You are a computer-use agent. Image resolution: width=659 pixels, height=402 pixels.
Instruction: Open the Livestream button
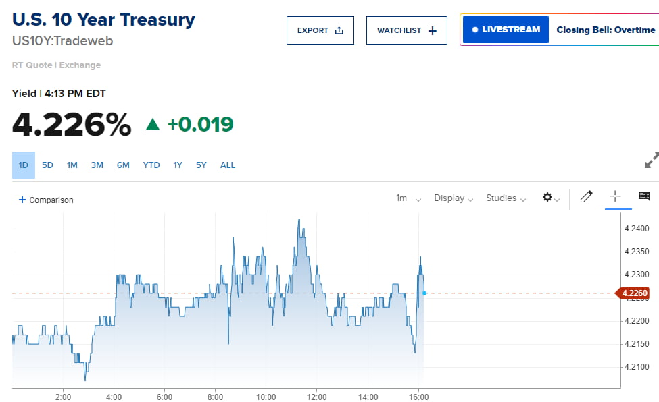tap(506, 30)
